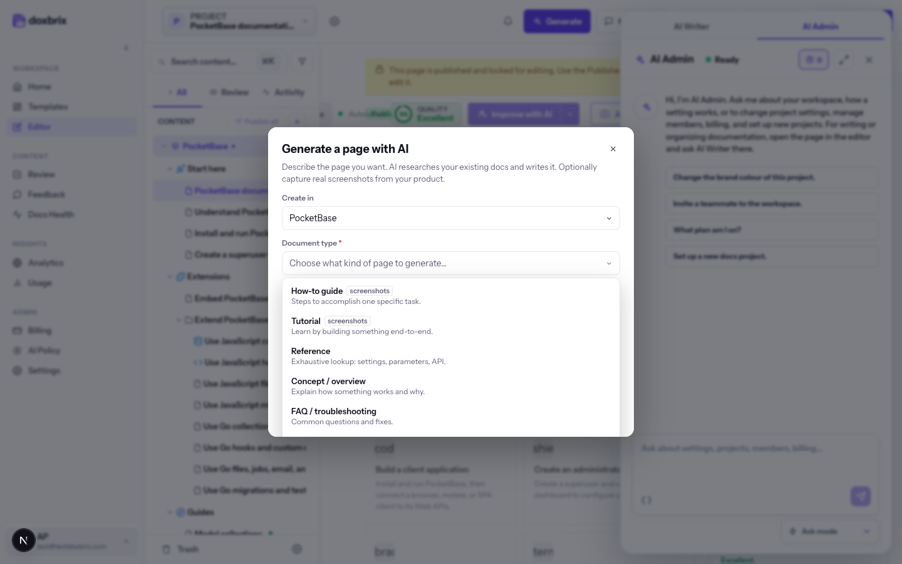Open Trash at the bottom of the content panel
The image size is (902, 564).
181,549
